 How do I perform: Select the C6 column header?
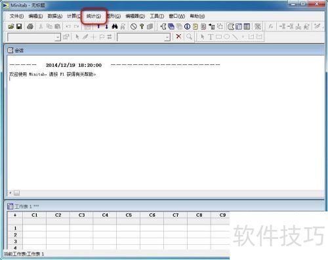tap(152, 215)
